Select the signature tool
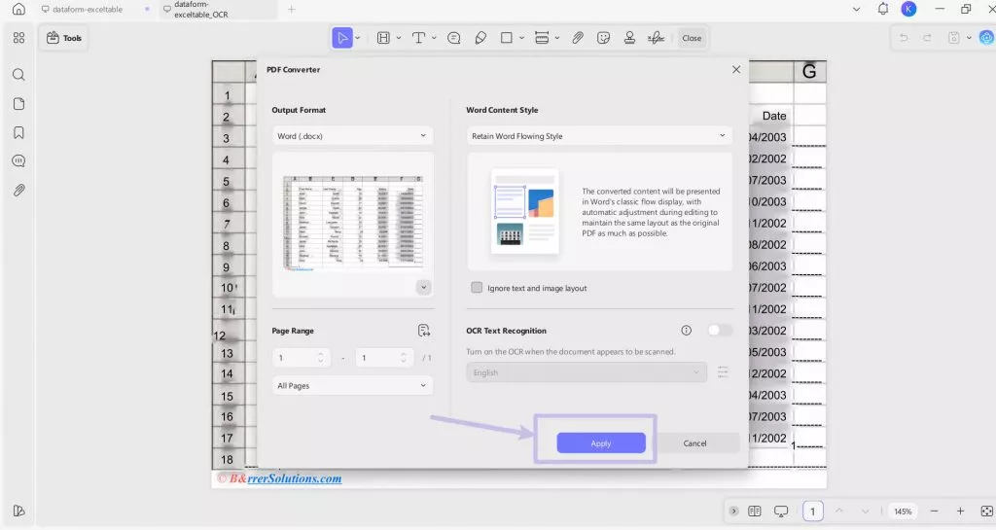Image resolution: width=996 pixels, height=530 pixels. (657, 38)
